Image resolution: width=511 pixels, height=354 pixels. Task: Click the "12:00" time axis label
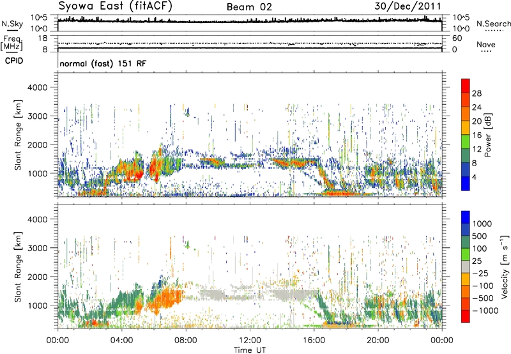click(250, 341)
